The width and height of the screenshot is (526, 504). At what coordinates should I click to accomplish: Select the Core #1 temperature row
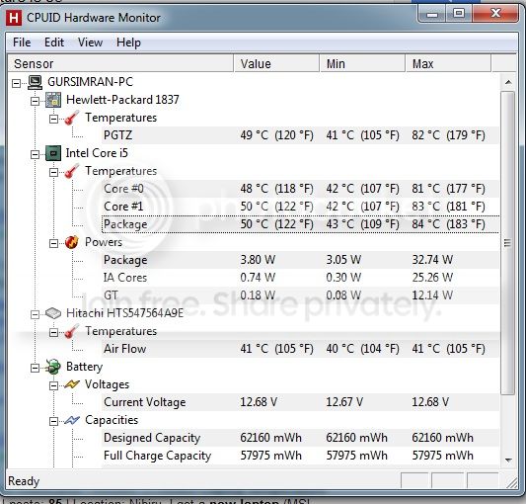[x=300, y=207]
